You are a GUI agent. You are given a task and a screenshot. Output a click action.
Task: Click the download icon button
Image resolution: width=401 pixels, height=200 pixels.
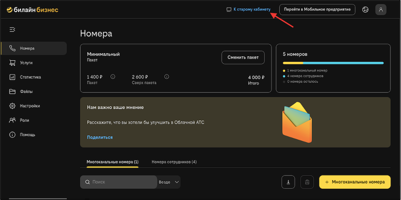click(288, 182)
